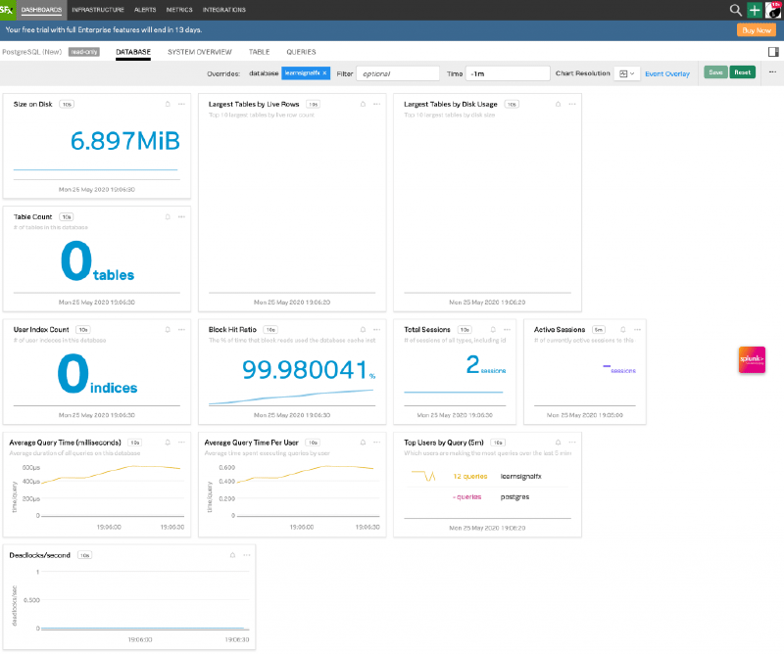This screenshot has width=784, height=654.
Task: Open dashboard actions ellipsis menu
Action: 772,72
